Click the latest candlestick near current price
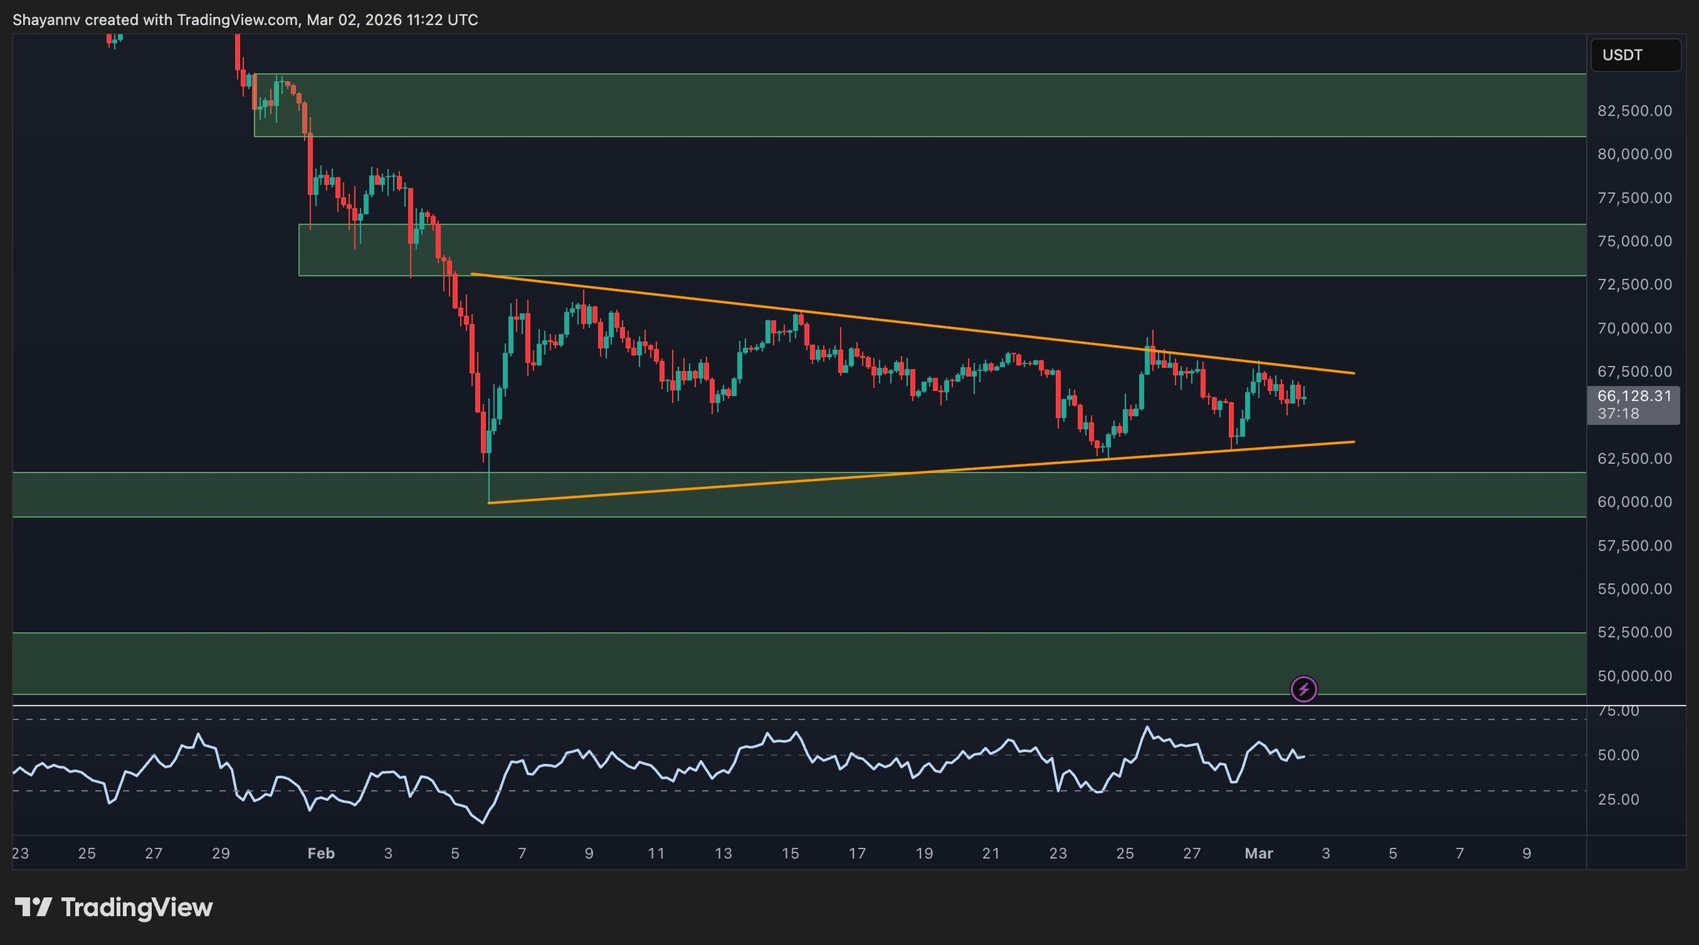 (1304, 398)
